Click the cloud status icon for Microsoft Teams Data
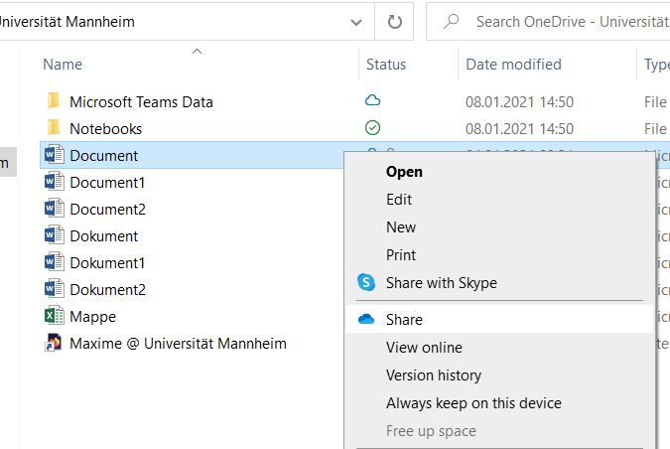This screenshot has width=670, height=449. pos(372,101)
